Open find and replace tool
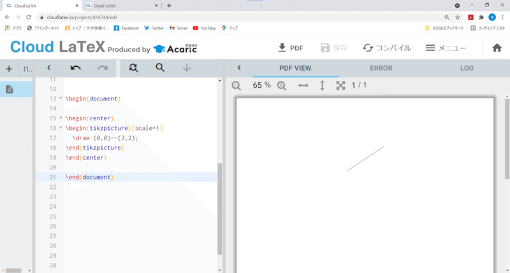The image size is (510, 273). pos(133,67)
